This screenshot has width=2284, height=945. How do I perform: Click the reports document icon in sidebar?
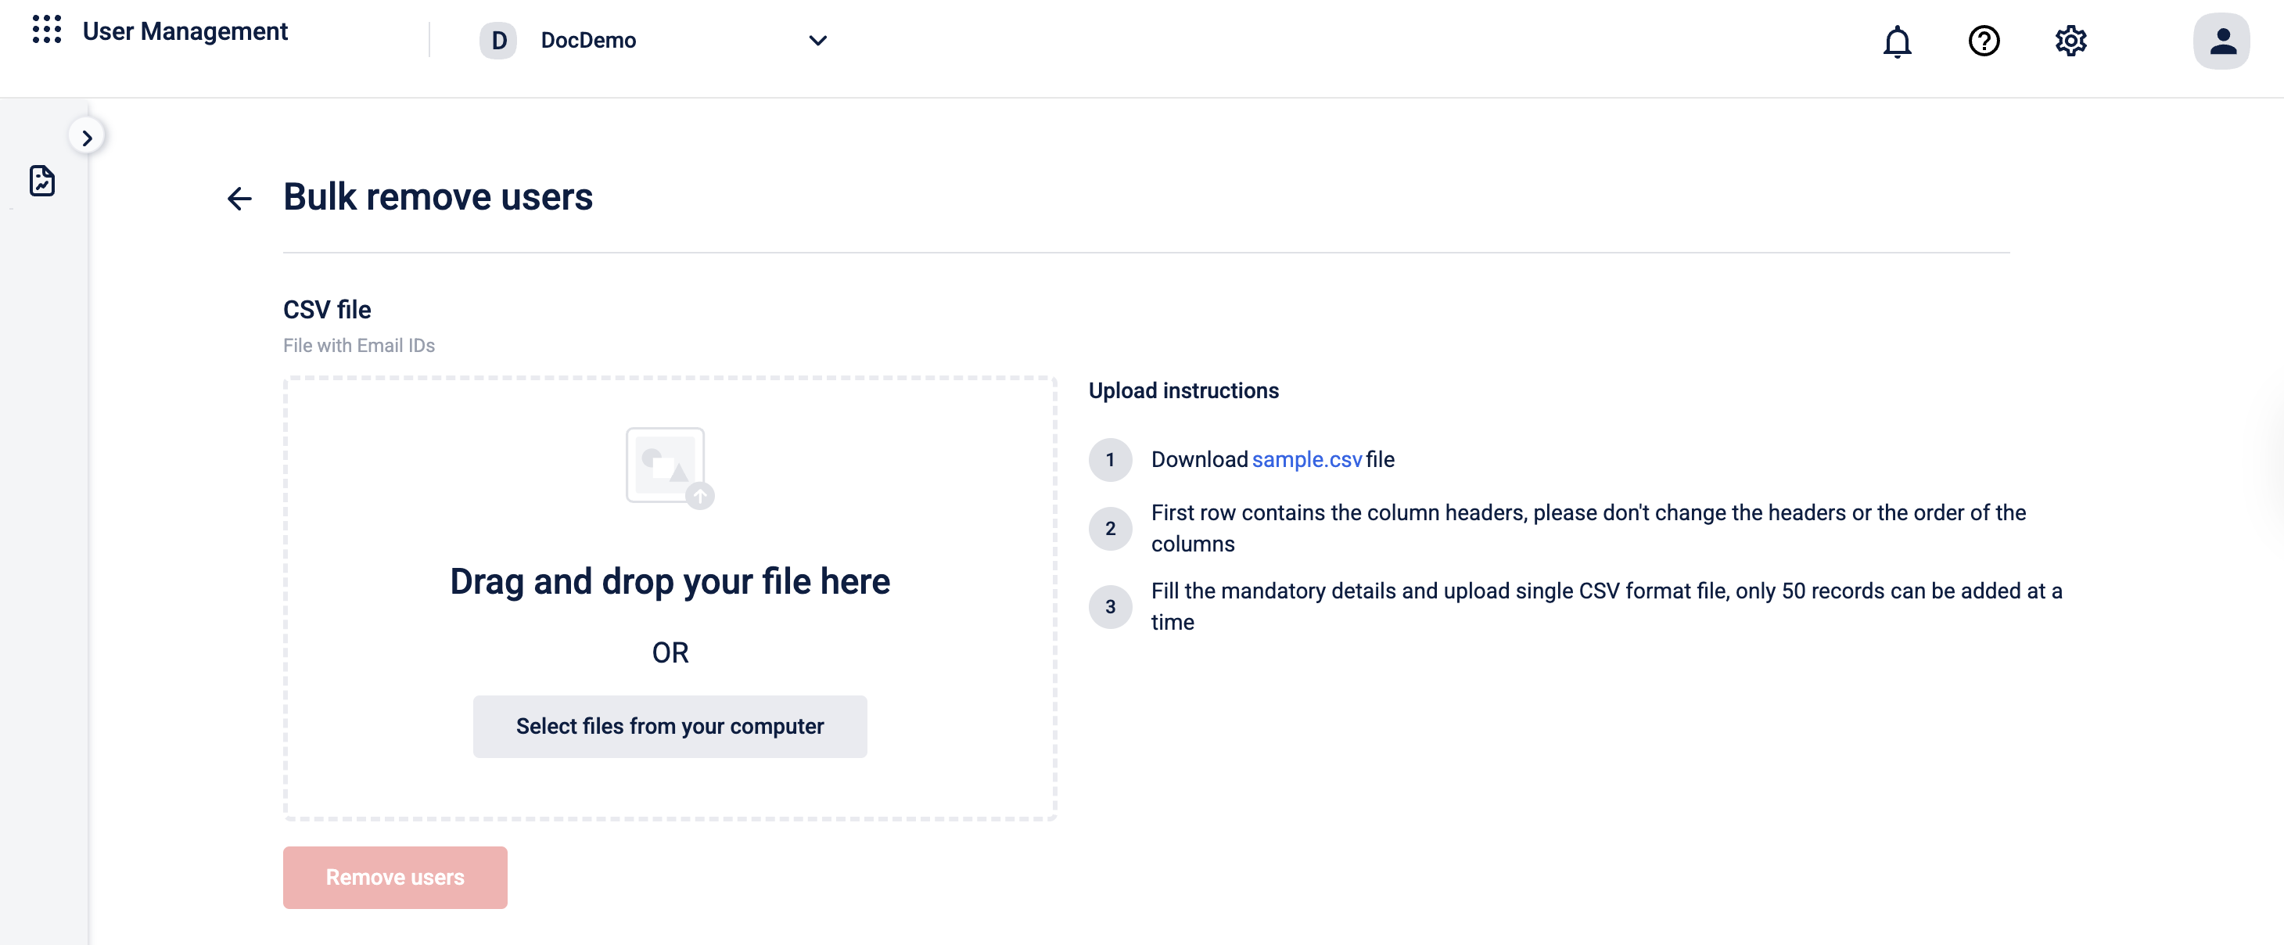point(41,181)
